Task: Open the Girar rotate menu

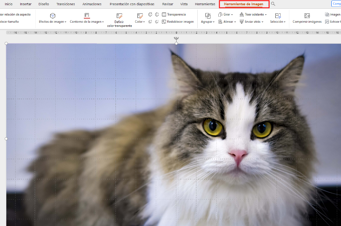Action: (x=226, y=14)
